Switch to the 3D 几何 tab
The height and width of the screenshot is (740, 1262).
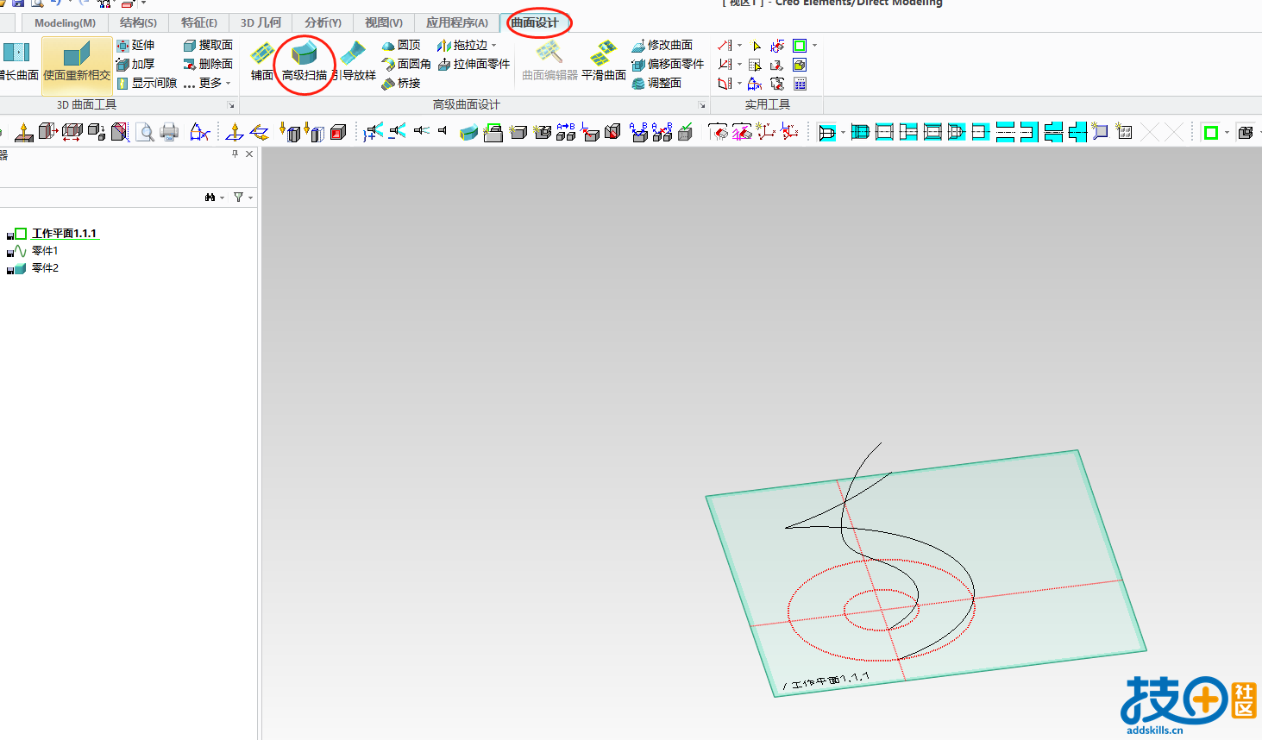pyautogui.click(x=261, y=22)
